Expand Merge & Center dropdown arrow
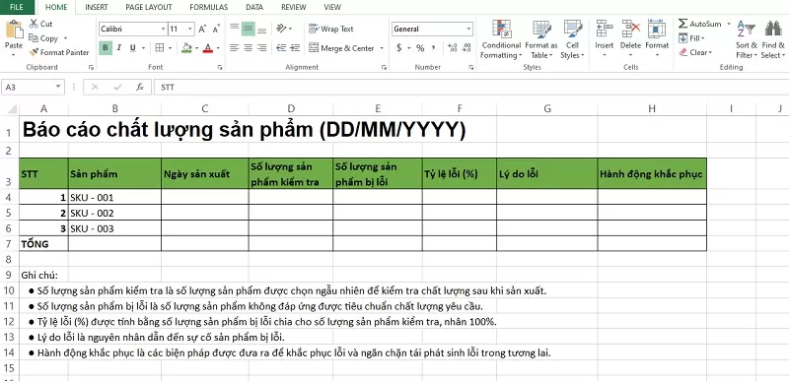This screenshot has width=789, height=381. tap(382, 48)
